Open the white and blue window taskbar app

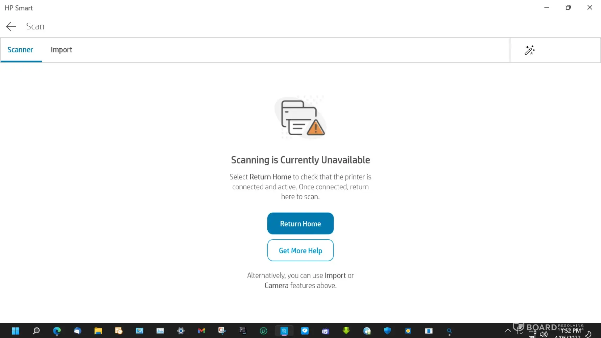tap(429, 331)
